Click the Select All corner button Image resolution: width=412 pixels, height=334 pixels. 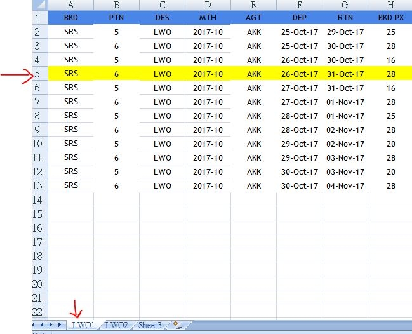tap(40, 5)
